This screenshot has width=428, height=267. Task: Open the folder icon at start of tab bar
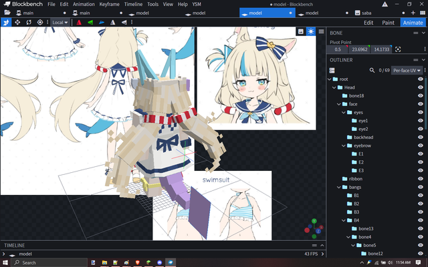pos(7,13)
